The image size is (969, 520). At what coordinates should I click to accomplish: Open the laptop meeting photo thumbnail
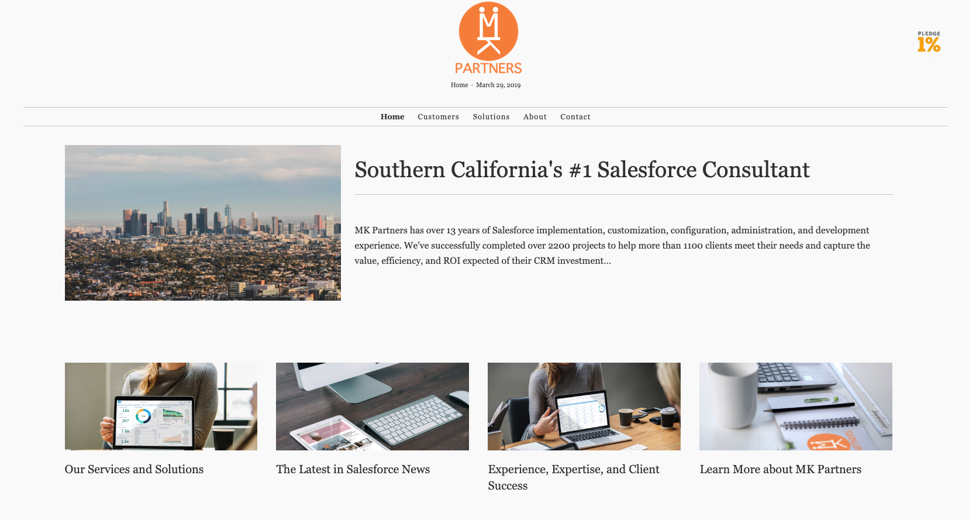(584, 407)
